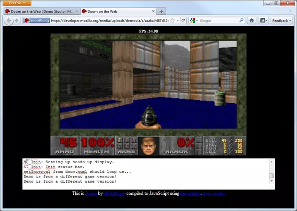Click the AMMO 45 counter

pos(65,146)
